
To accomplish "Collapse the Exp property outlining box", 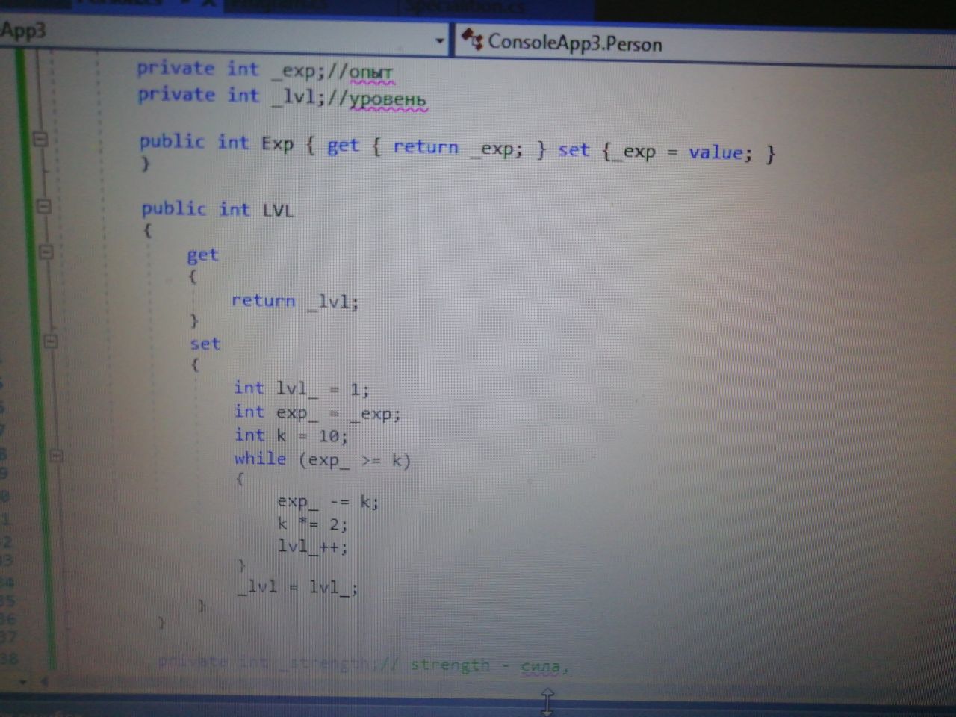I will 40,138.
